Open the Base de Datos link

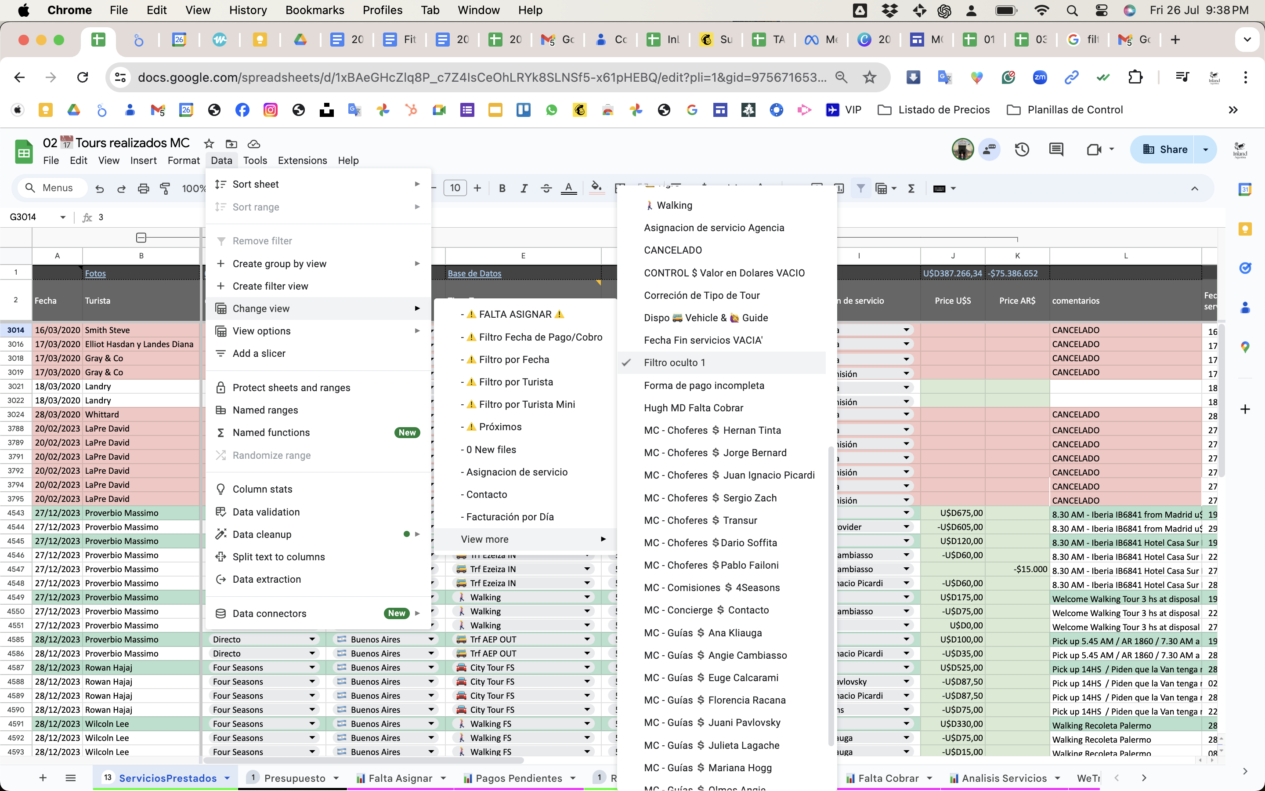[x=474, y=273]
